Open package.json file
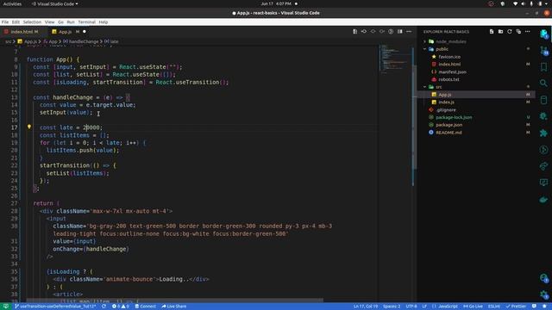Viewport: 552px width, 310px height. point(448,125)
